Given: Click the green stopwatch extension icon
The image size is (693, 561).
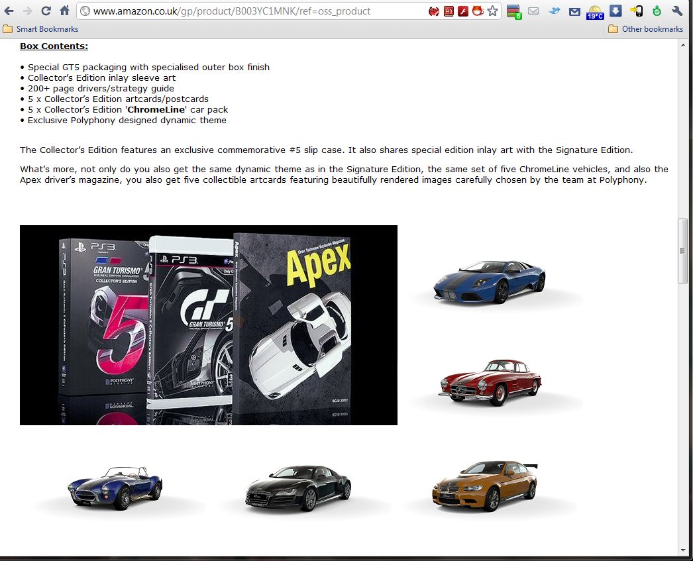Looking at the screenshot, I should click(657, 11).
